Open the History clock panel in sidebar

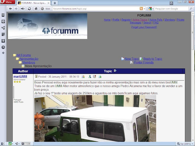pos(3,47)
